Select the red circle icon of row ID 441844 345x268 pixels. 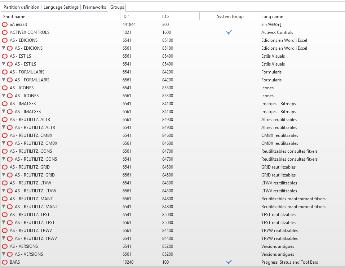tap(5, 24)
